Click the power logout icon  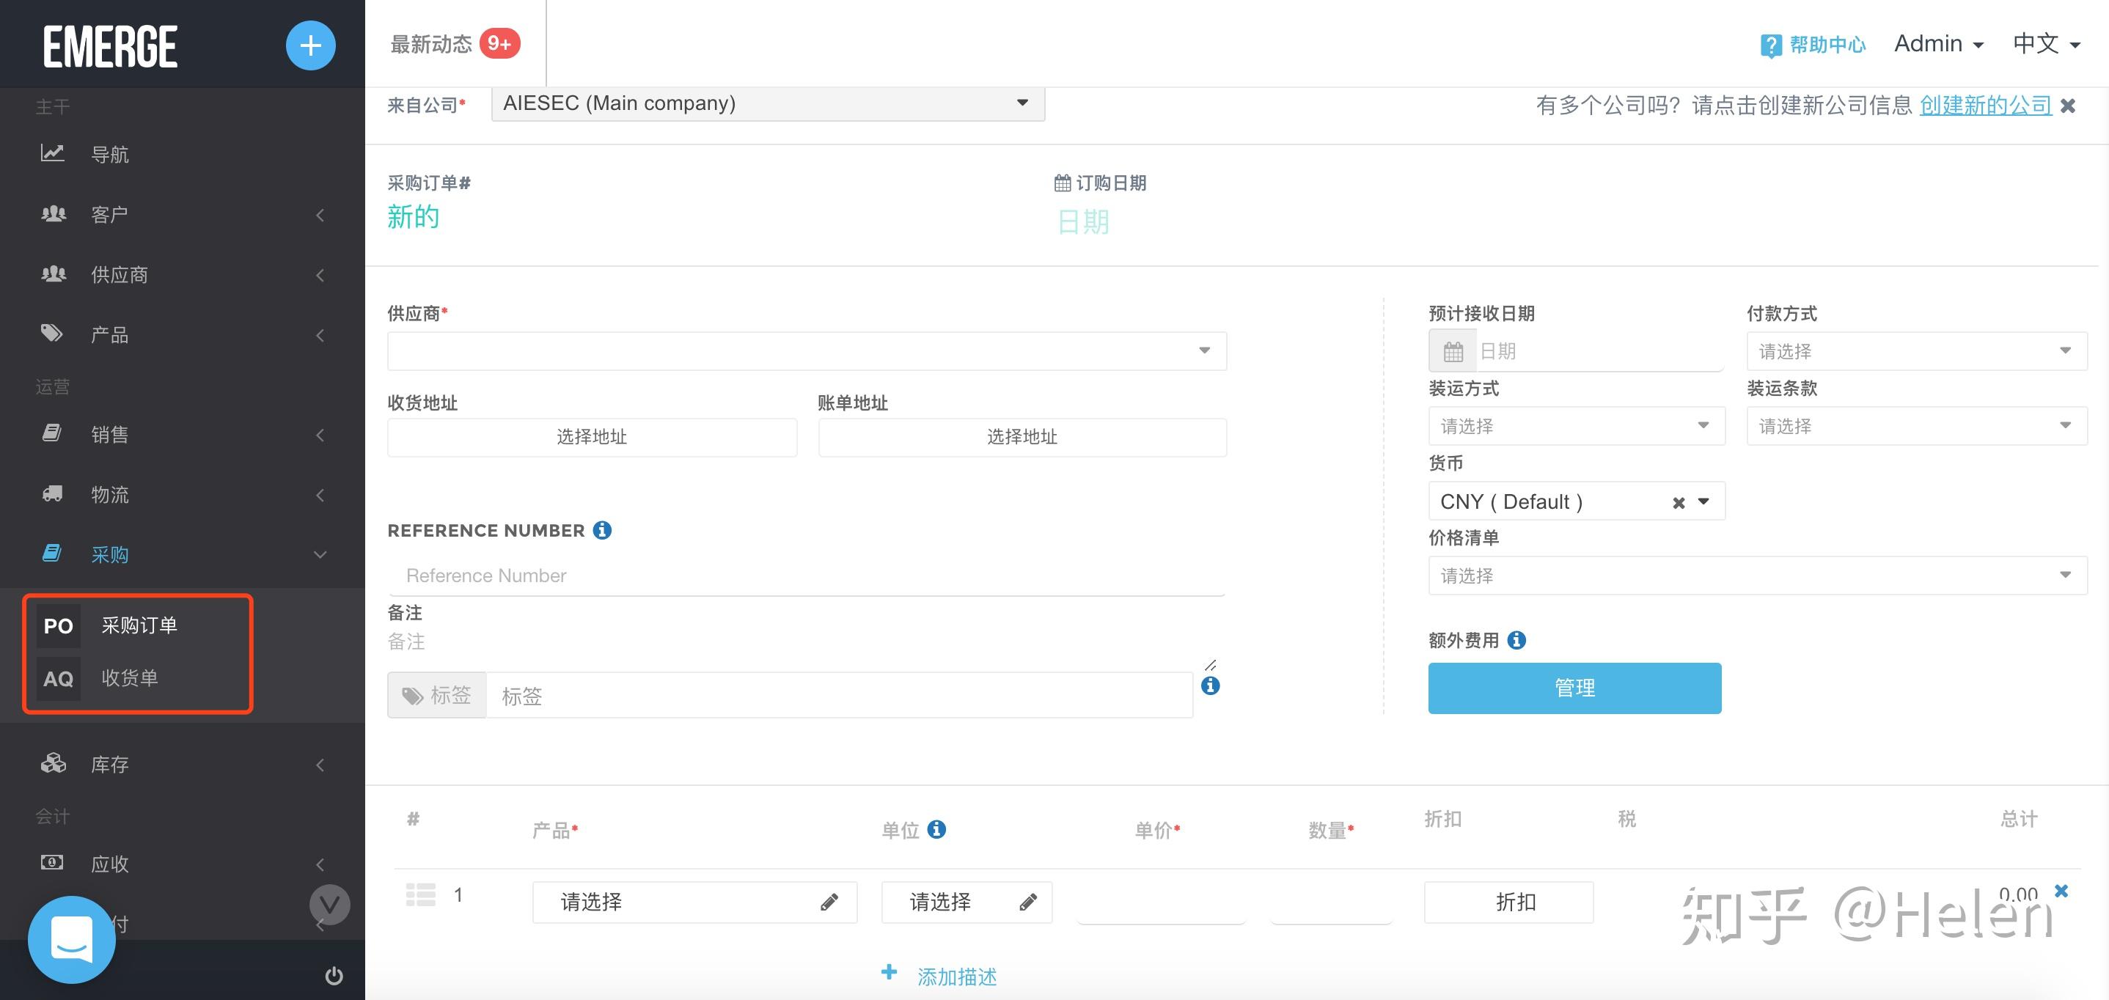(334, 976)
